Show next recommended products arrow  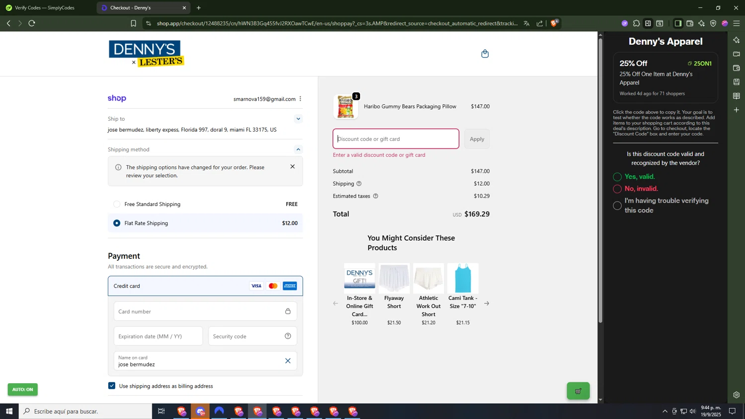pyautogui.click(x=487, y=303)
